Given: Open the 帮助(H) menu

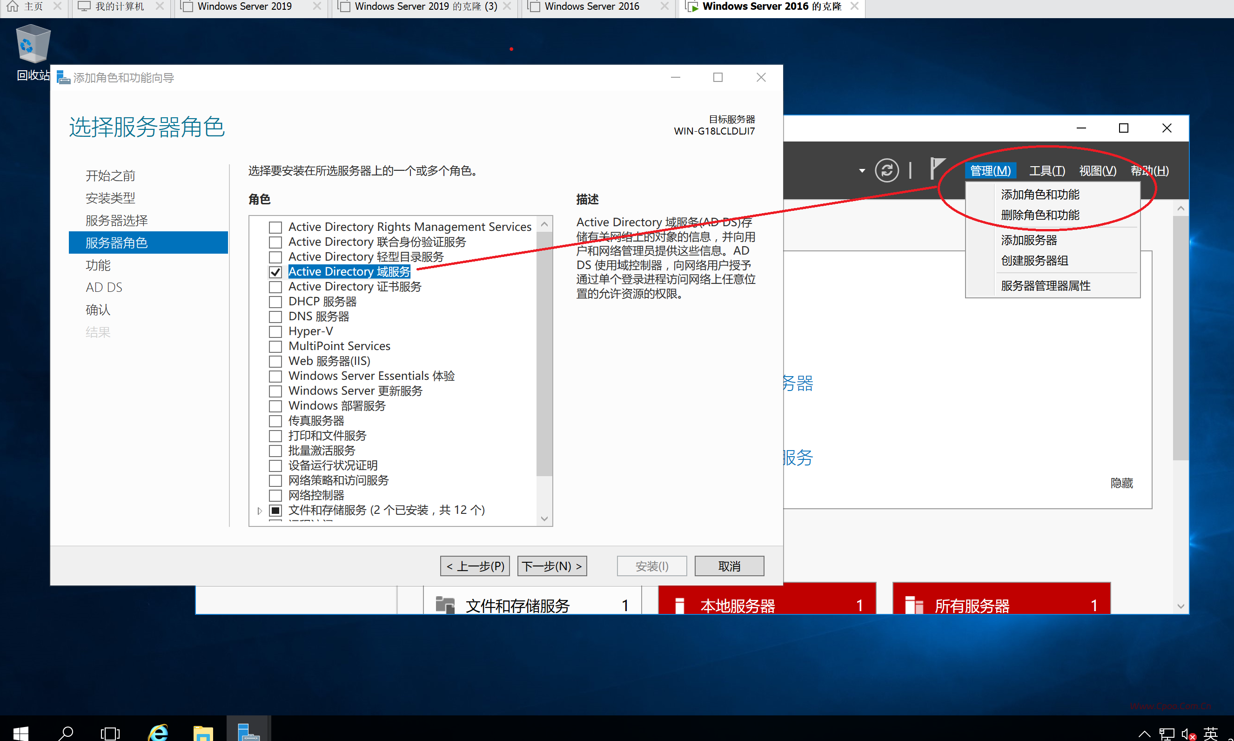Looking at the screenshot, I should coord(1150,171).
